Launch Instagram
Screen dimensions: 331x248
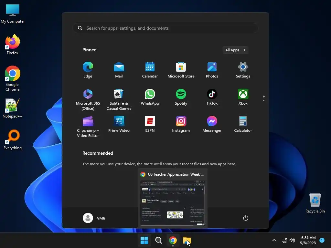(181, 124)
